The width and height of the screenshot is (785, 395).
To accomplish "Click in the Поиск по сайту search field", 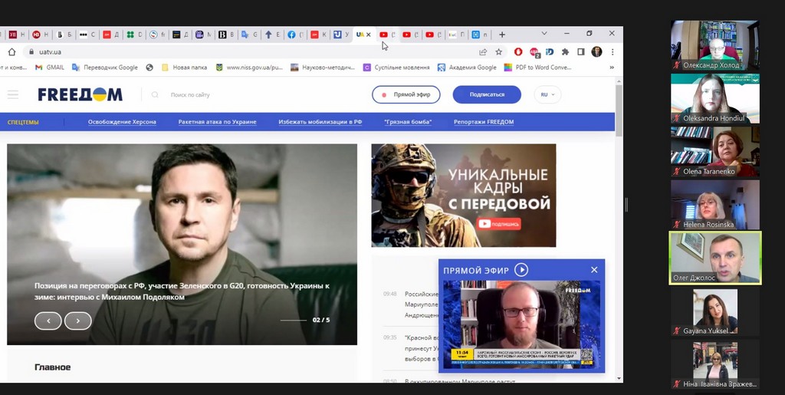I will (x=207, y=95).
